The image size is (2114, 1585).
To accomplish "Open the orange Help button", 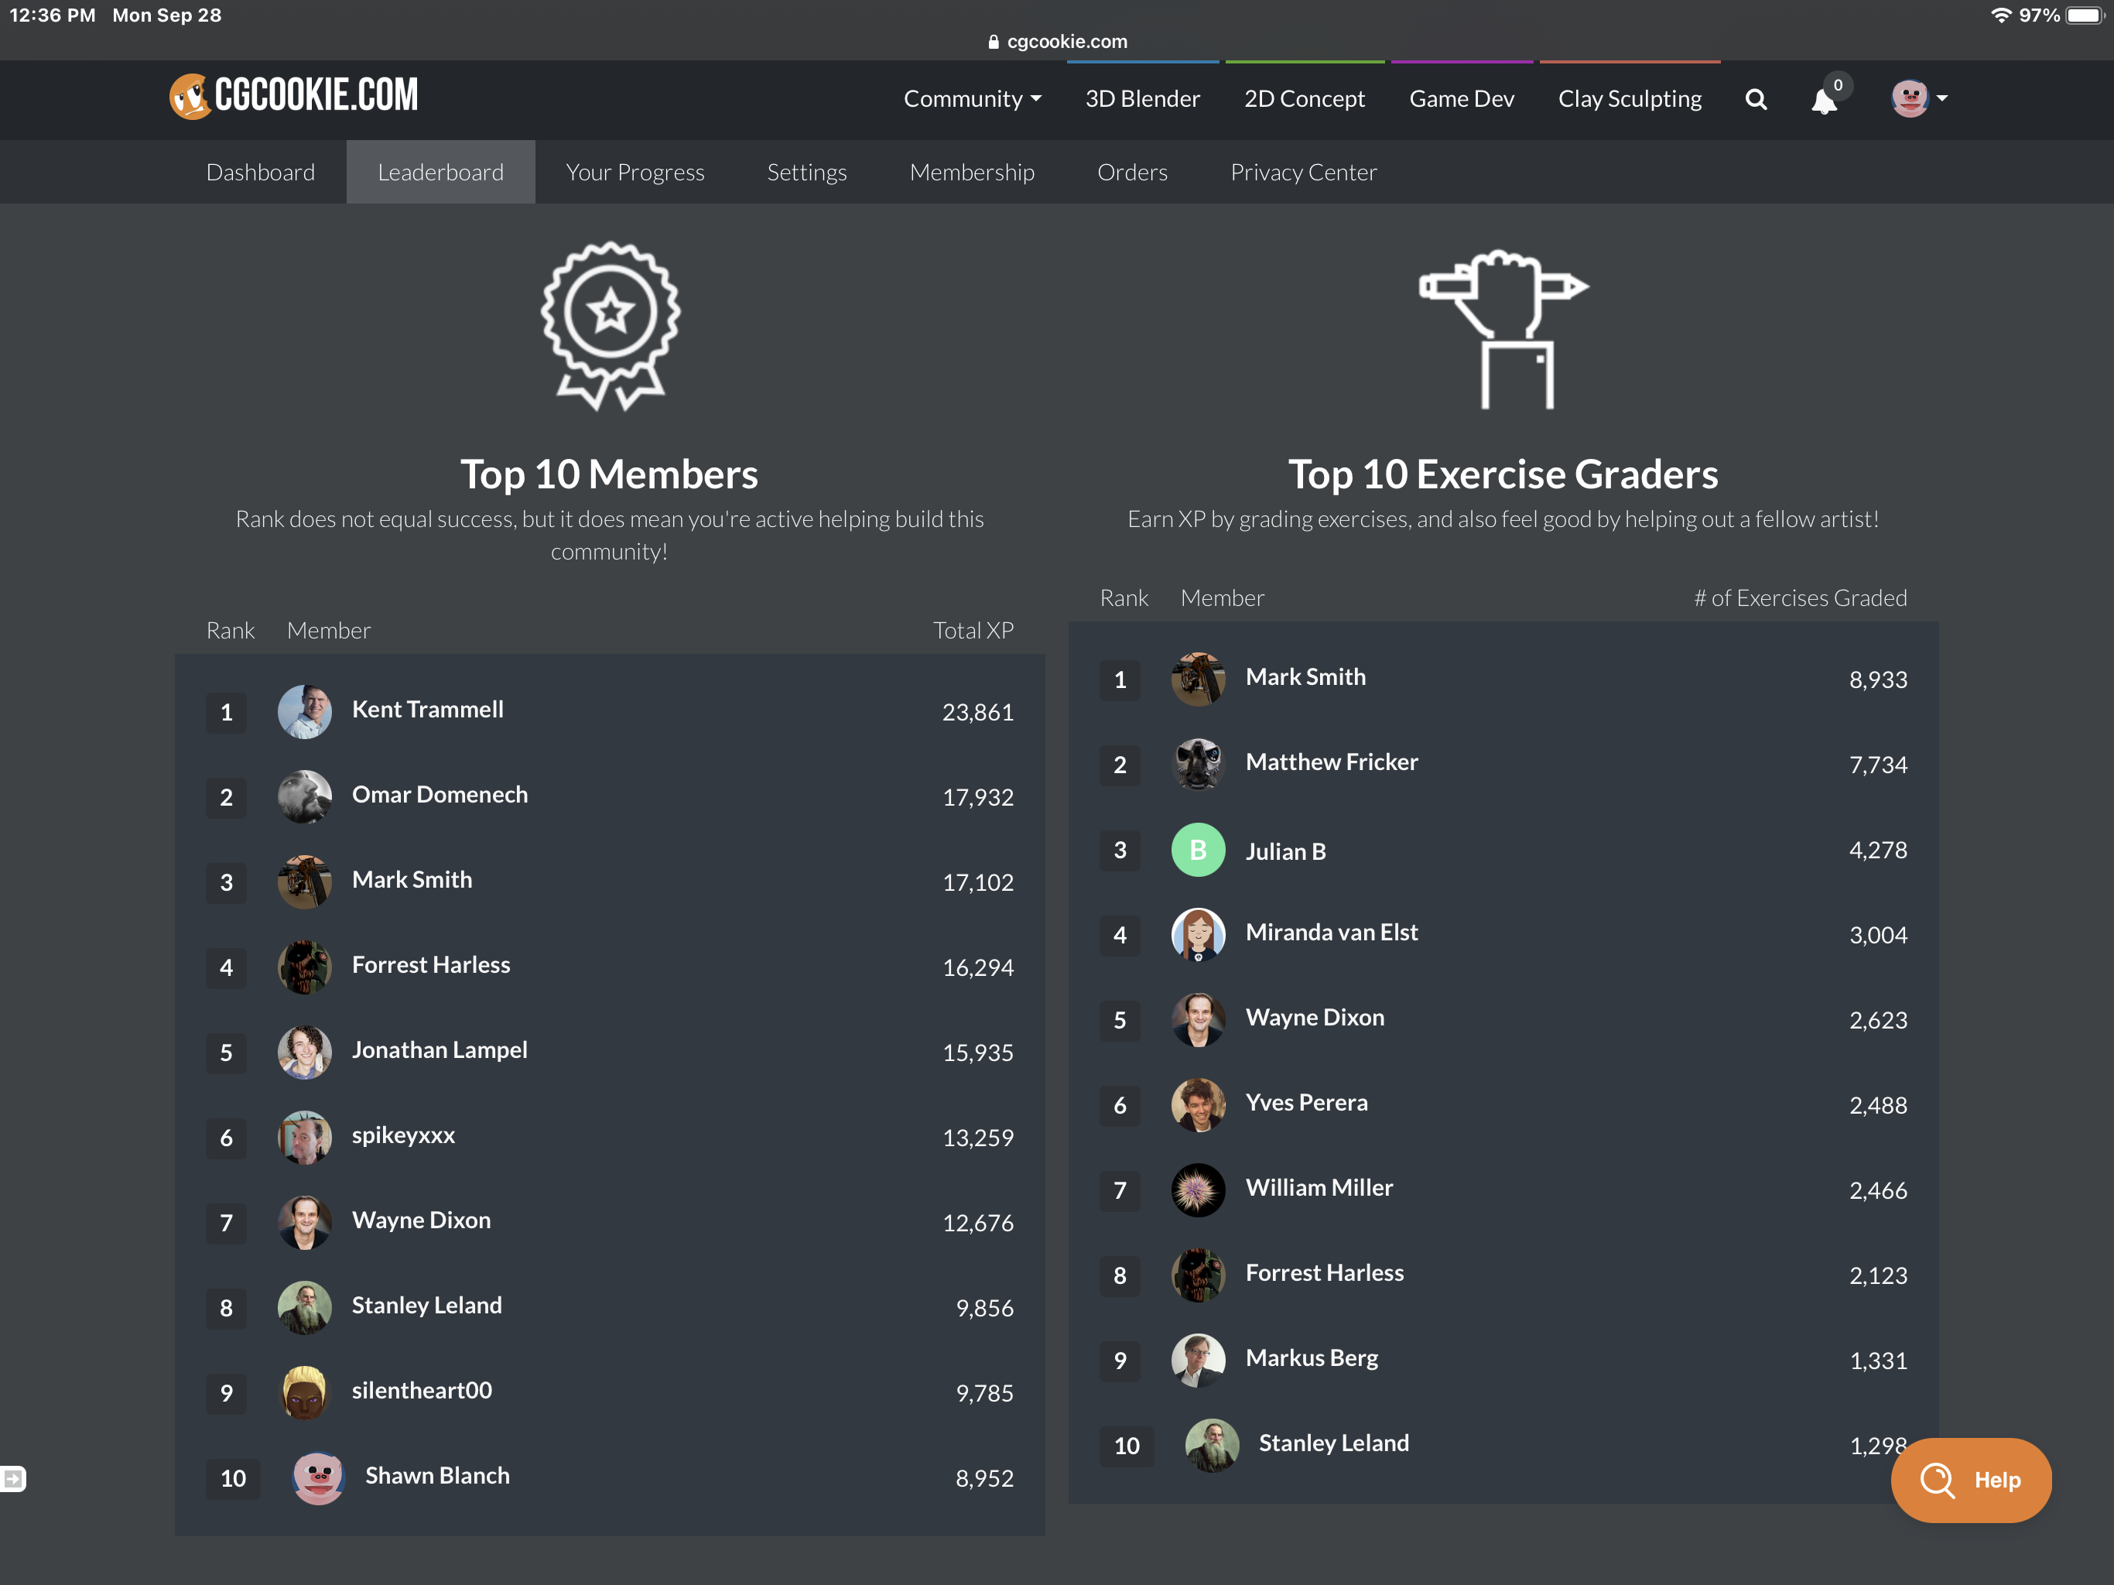I will pyautogui.click(x=1971, y=1480).
